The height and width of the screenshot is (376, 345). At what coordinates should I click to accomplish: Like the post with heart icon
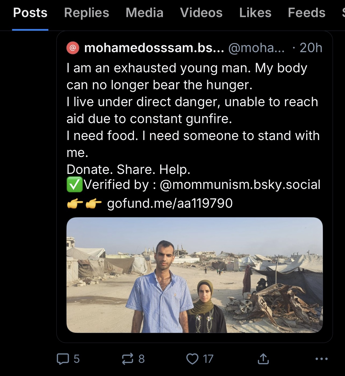point(192,359)
